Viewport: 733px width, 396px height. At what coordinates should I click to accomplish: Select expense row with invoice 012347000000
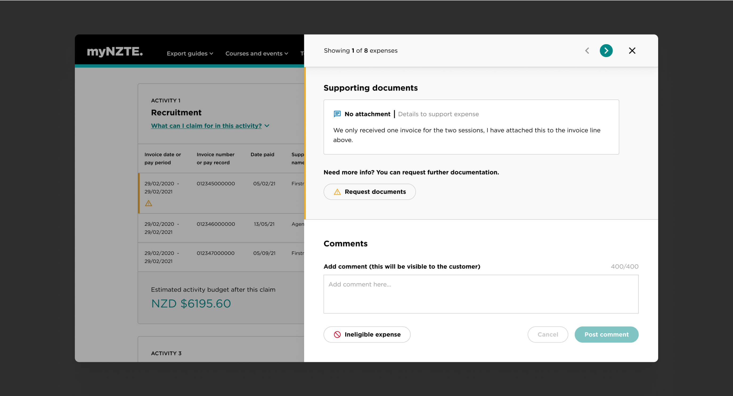tap(221, 257)
